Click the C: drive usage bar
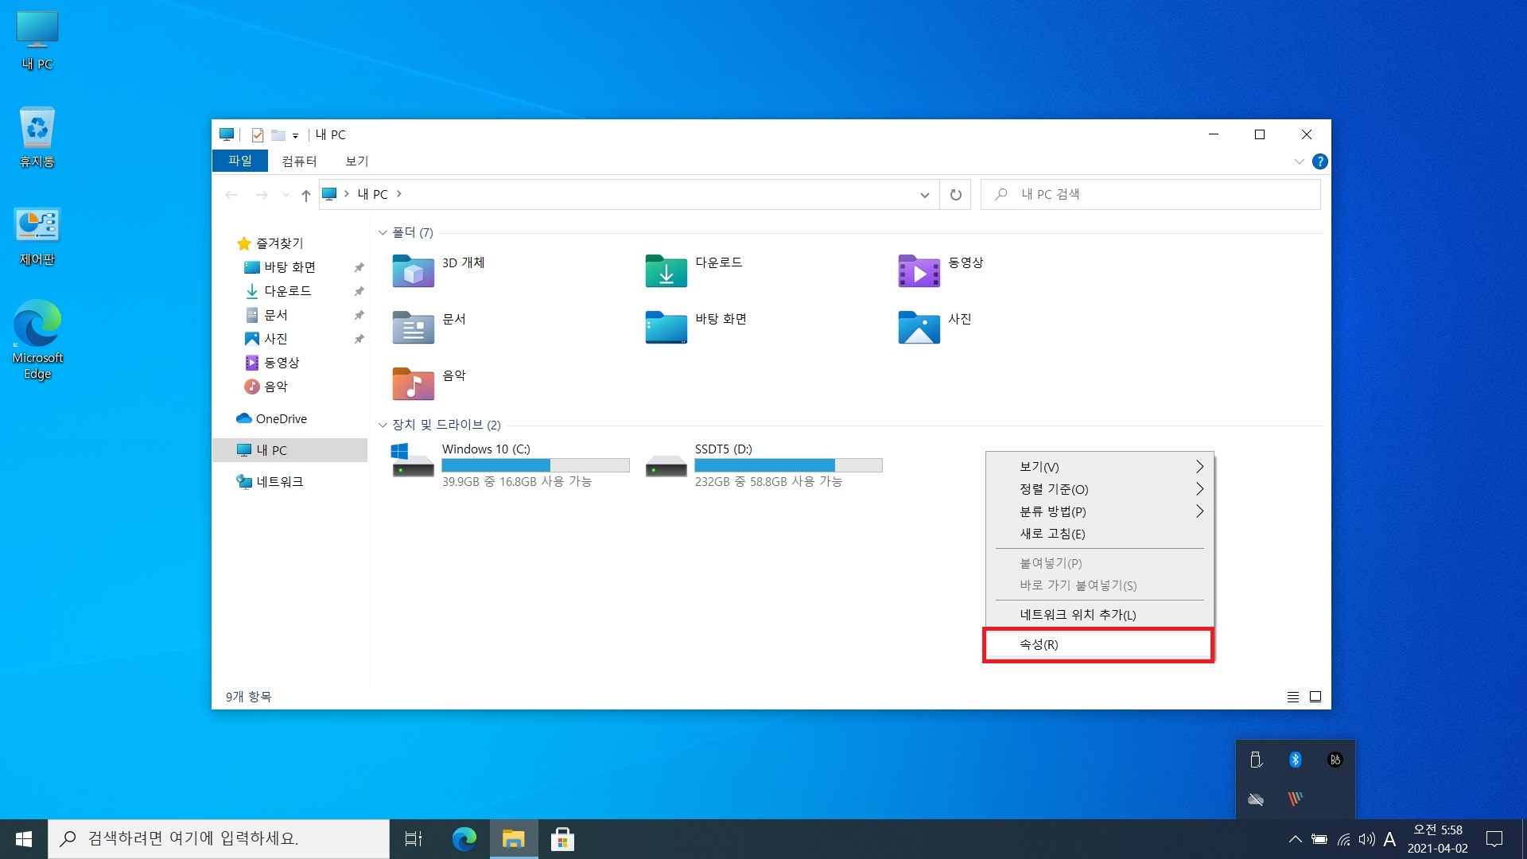Image resolution: width=1527 pixels, height=859 pixels. (x=535, y=465)
